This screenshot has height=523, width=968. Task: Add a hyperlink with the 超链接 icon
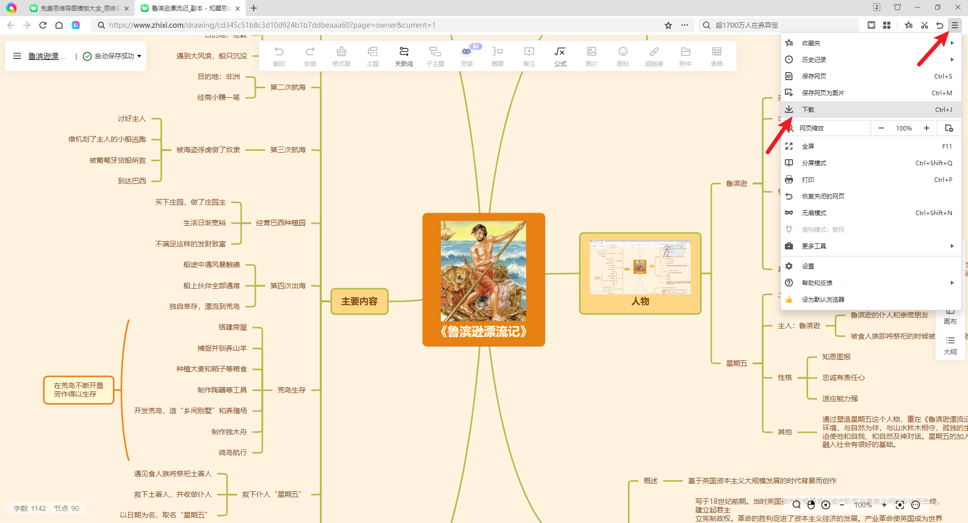pyautogui.click(x=654, y=56)
